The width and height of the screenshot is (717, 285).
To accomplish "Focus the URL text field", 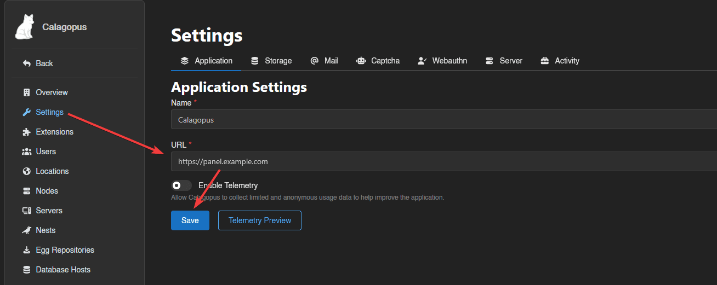I will [439, 161].
